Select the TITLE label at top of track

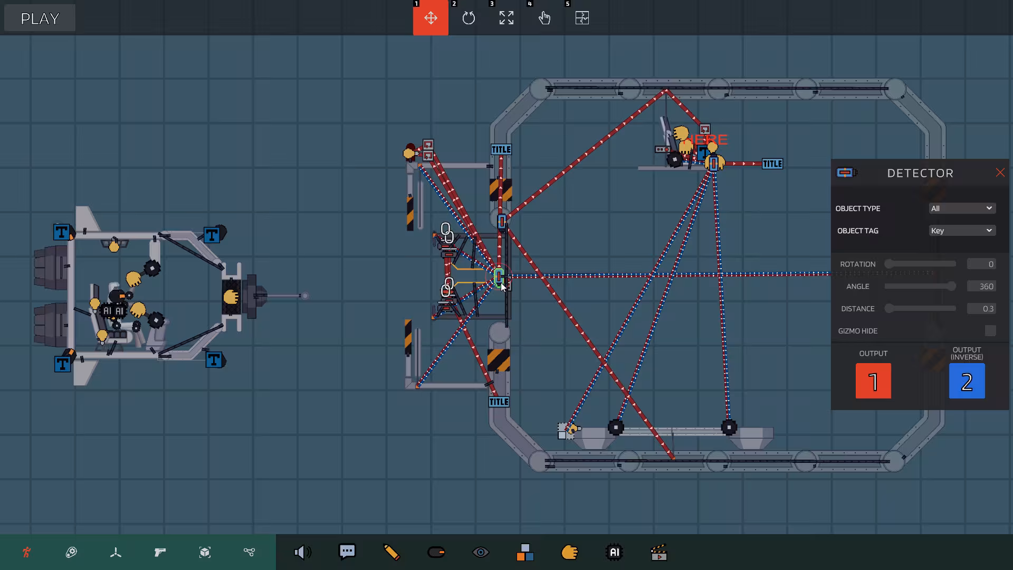click(501, 150)
